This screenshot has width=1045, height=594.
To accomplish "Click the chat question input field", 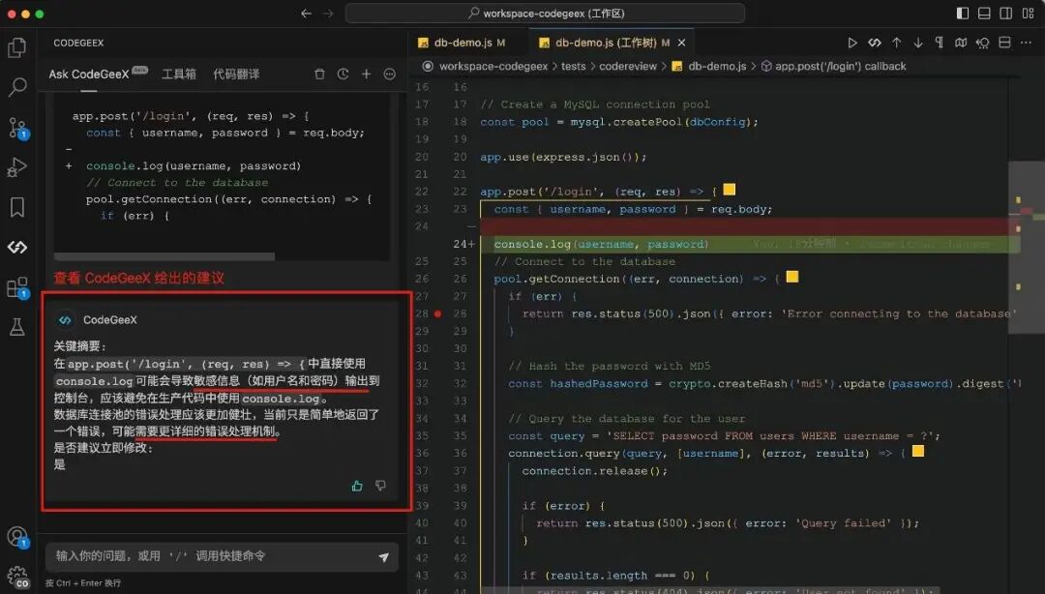I will pos(212,556).
